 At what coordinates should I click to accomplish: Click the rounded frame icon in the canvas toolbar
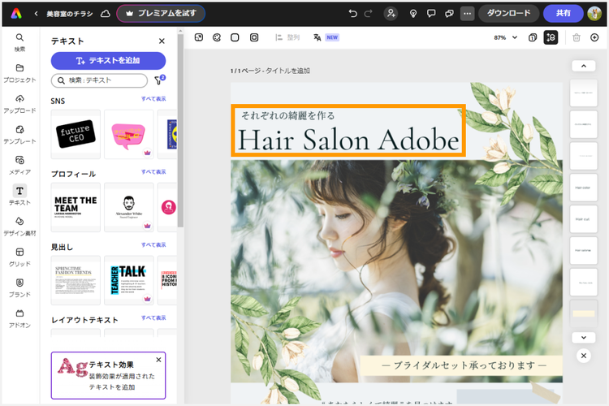(x=254, y=37)
